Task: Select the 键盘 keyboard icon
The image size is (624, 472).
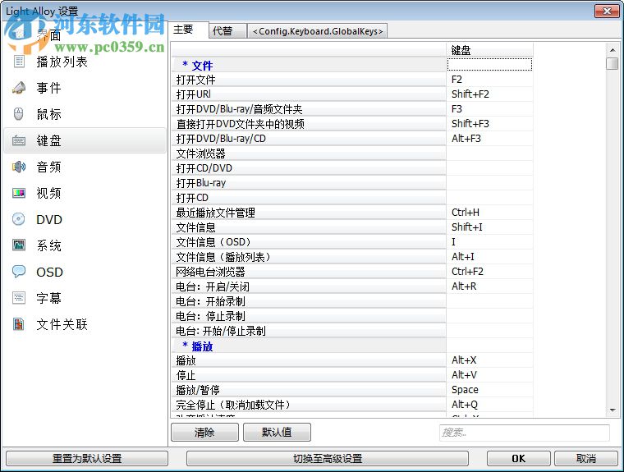Action: click(19, 140)
